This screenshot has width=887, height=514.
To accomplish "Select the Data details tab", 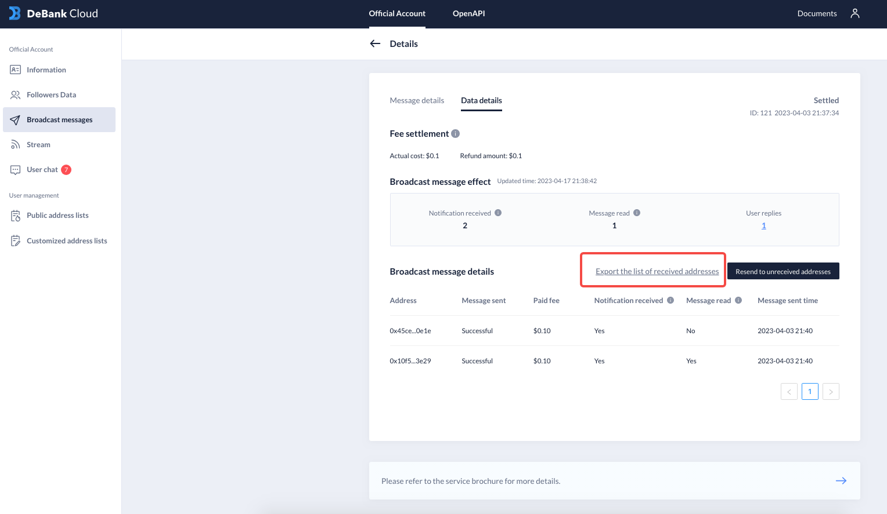I will point(481,100).
